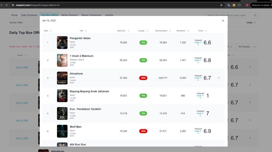This screenshot has width=272, height=152.
Task: Sort by Score column
Action: pos(206,31)
